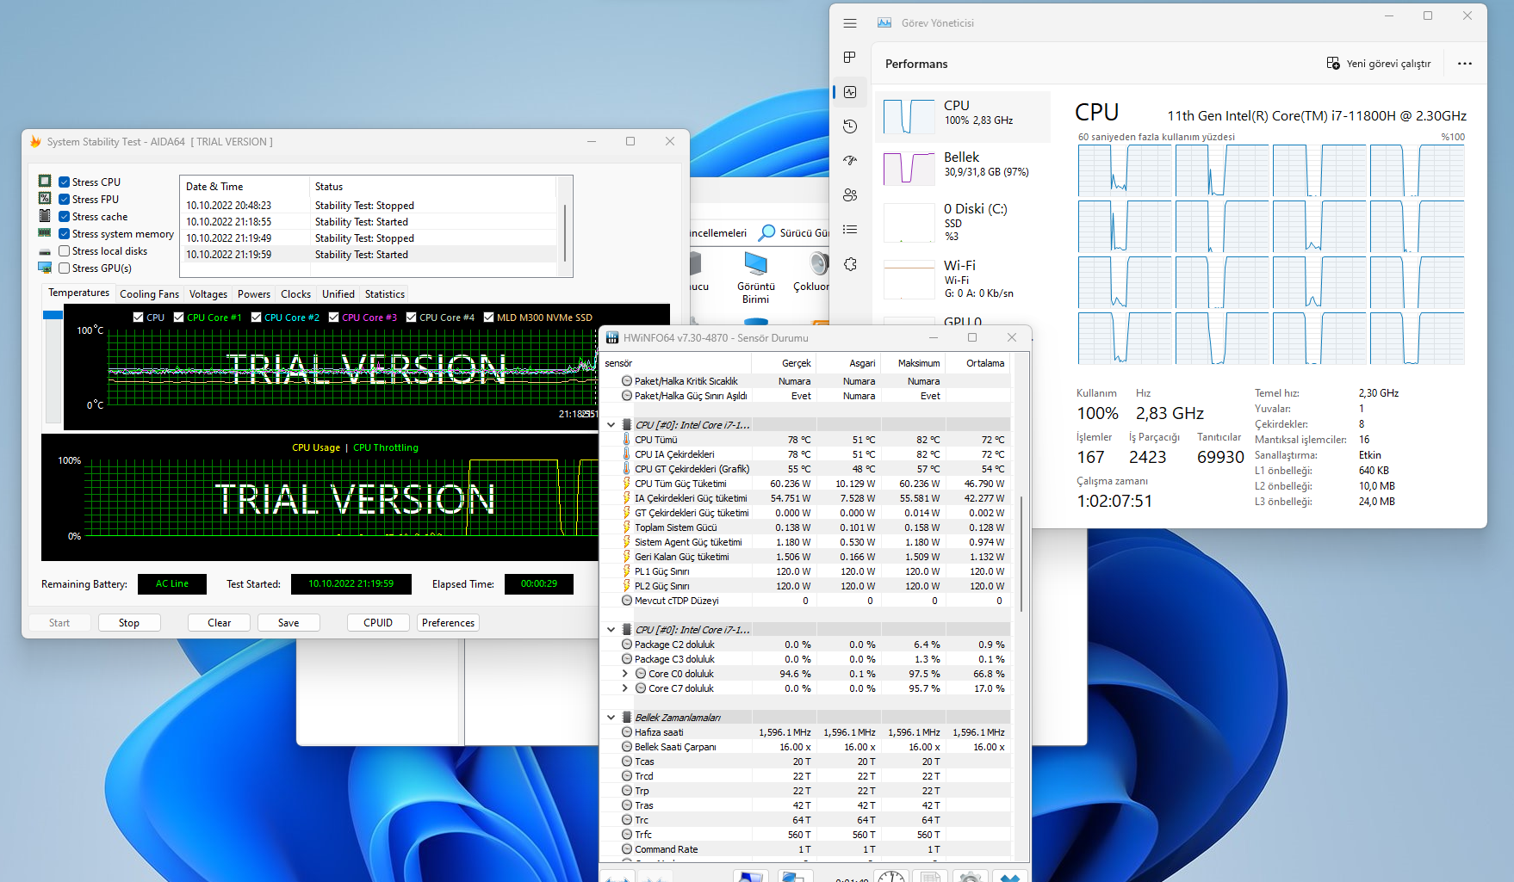Expand the Core C0 doluluk row
Viewport: 1514px width, 882px height.
(625, 674)
